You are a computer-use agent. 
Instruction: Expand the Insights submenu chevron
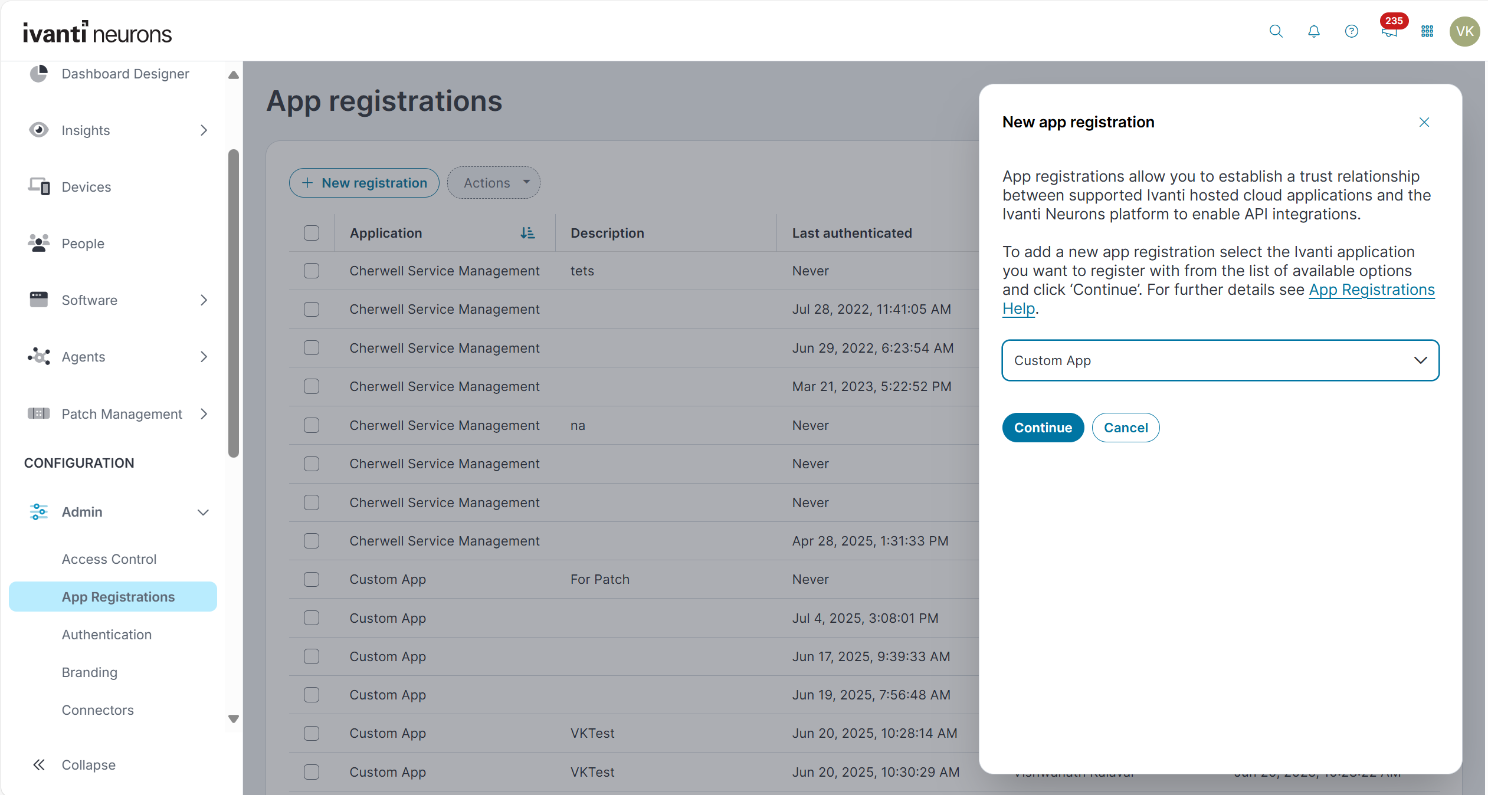tap(204, 130)
